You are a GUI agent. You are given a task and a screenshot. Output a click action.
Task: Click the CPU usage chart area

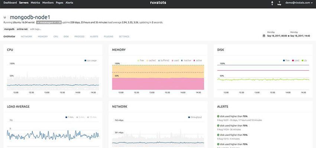[x=53, y=77]
